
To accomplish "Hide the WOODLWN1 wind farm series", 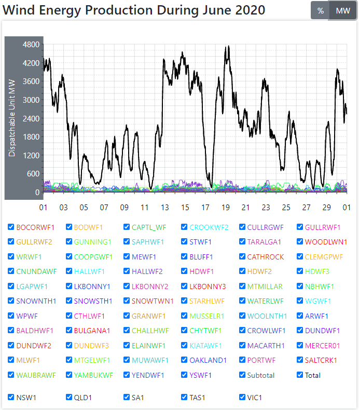I will point(300,241).
